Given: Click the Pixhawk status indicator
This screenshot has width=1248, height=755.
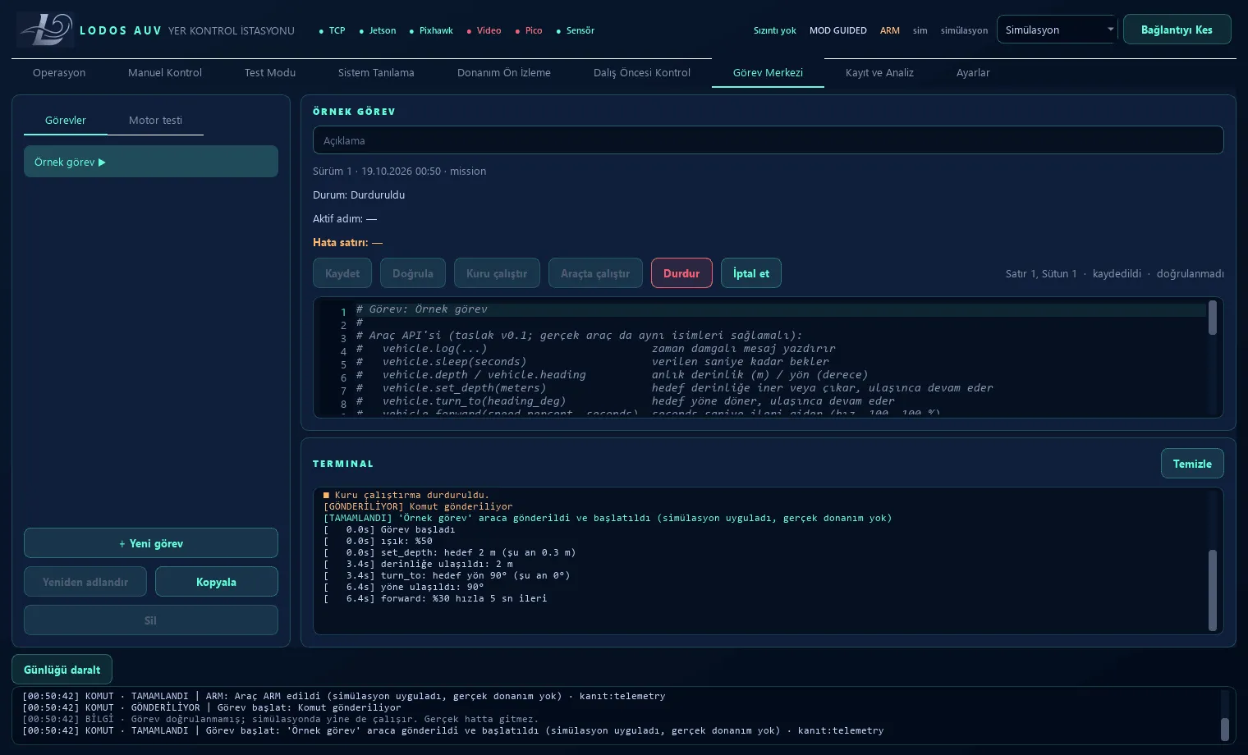Looking at the screenshot, I should [x=431, y=30].
